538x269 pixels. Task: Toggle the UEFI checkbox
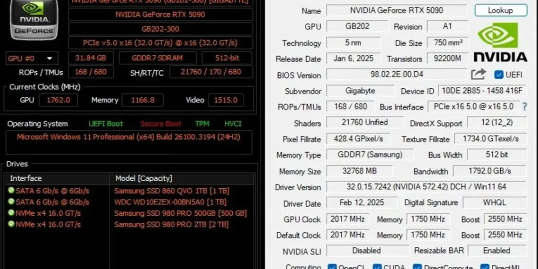pos(498,75)
